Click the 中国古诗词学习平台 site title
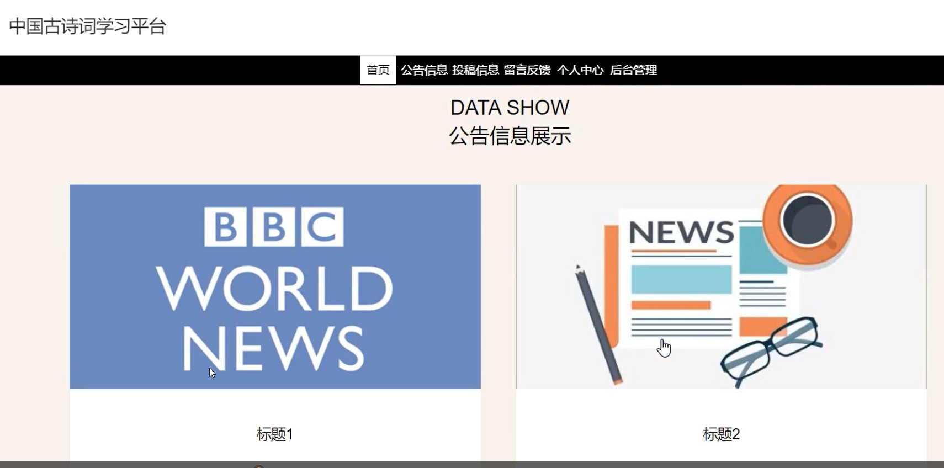This screenshot has height=468, width=944. click(x=88, y=26)
